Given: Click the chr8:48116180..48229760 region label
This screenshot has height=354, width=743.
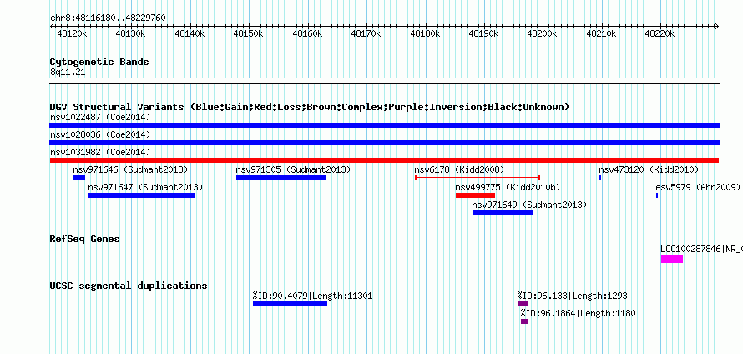Looking at the screenshot, I should point(108,18).
